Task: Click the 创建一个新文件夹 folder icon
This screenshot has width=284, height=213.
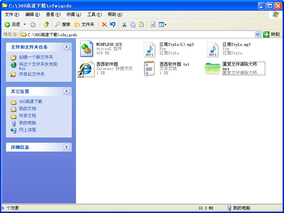Action: pyautogui.click(x=13, y=58)
